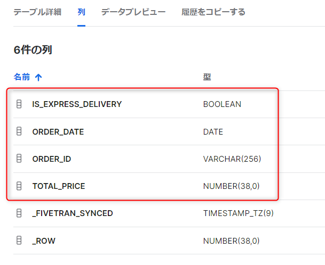Image resolution: width=325 pixels, height=265 pixels.
Task: Switch to the データプレビュー tab
Action: (x=133, y=12)
